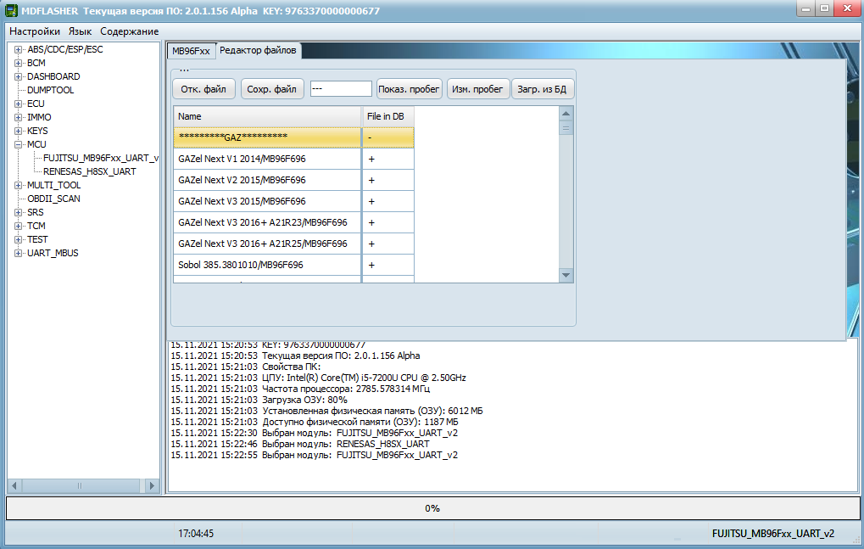Select DUMPTOOL in the module tree
Screen dimensions: 864x549
click(50, 90)
